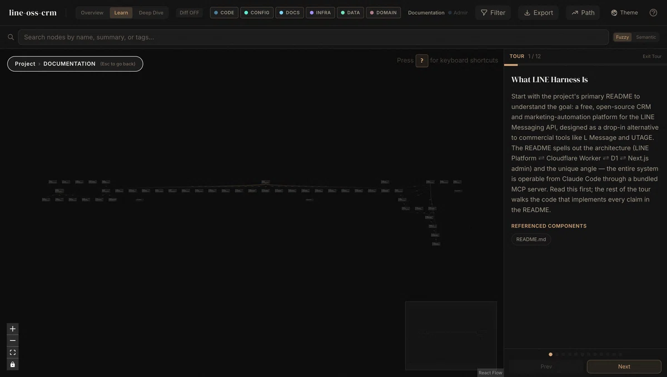Focus the node search input field
Screen dimensions: 667x377
[313, 37]
